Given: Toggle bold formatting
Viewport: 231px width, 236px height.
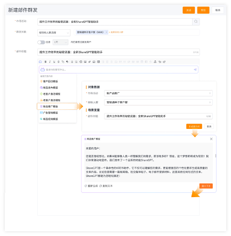Looking at the screenshot, I should click(x=45, y=62).
